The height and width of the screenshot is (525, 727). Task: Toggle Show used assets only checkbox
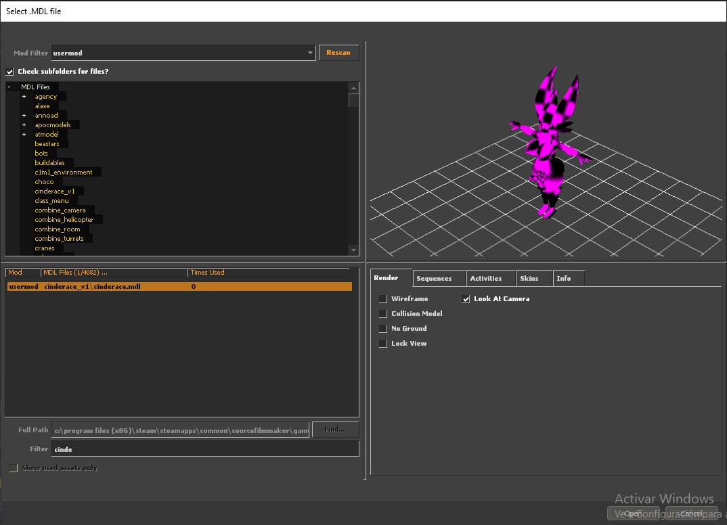14,468
